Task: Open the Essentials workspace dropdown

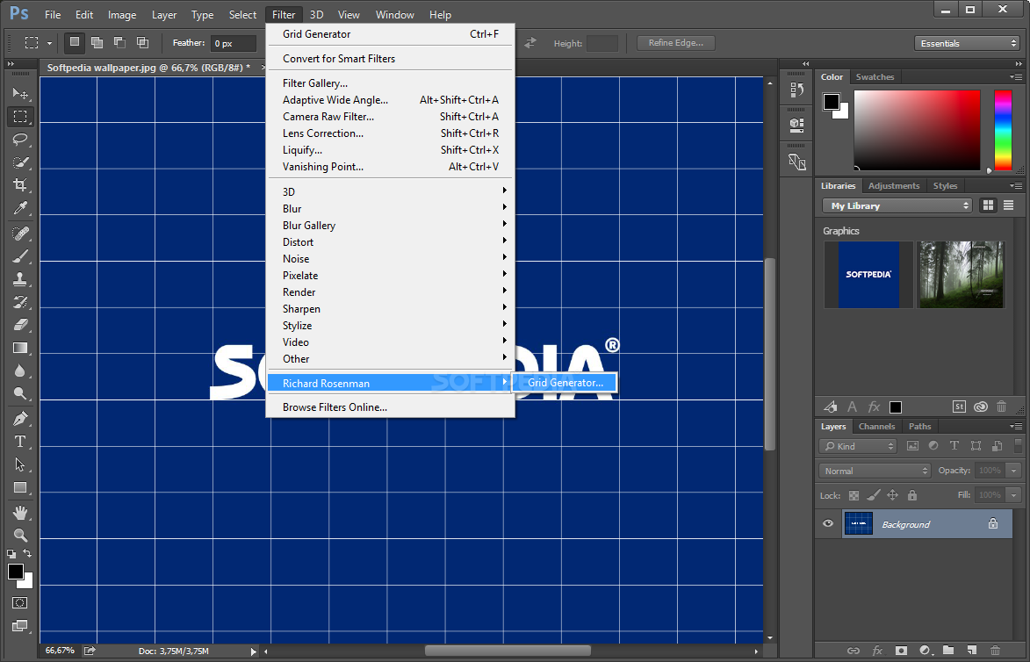Action: [966, 43]
